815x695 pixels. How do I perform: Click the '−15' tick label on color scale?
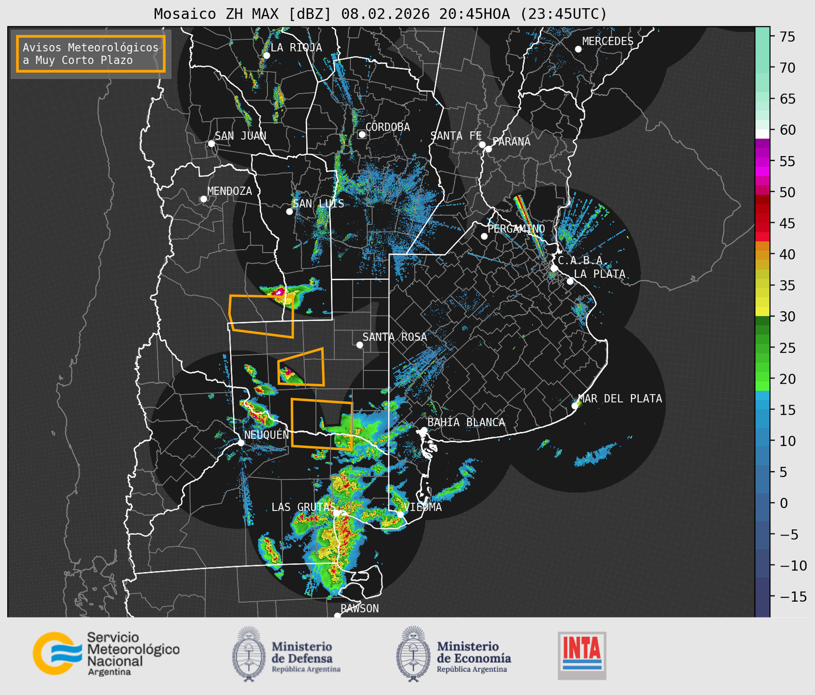tap(792, 596)
